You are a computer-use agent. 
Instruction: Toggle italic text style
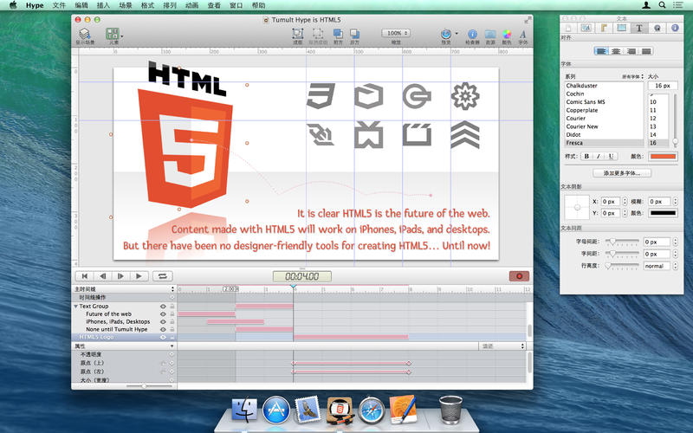(599, 157)
